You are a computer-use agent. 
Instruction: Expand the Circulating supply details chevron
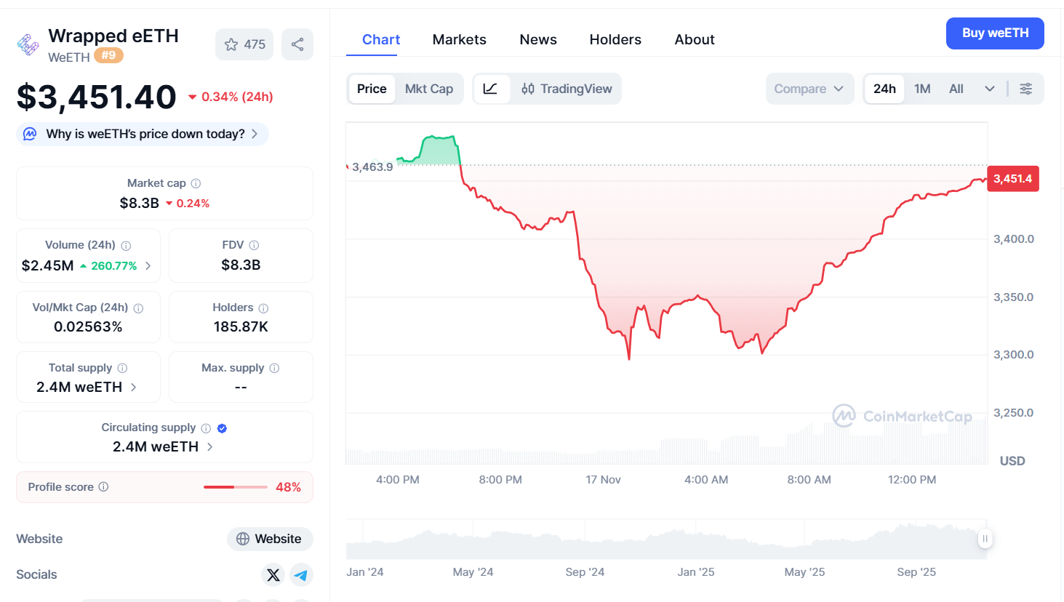point(210,446)
